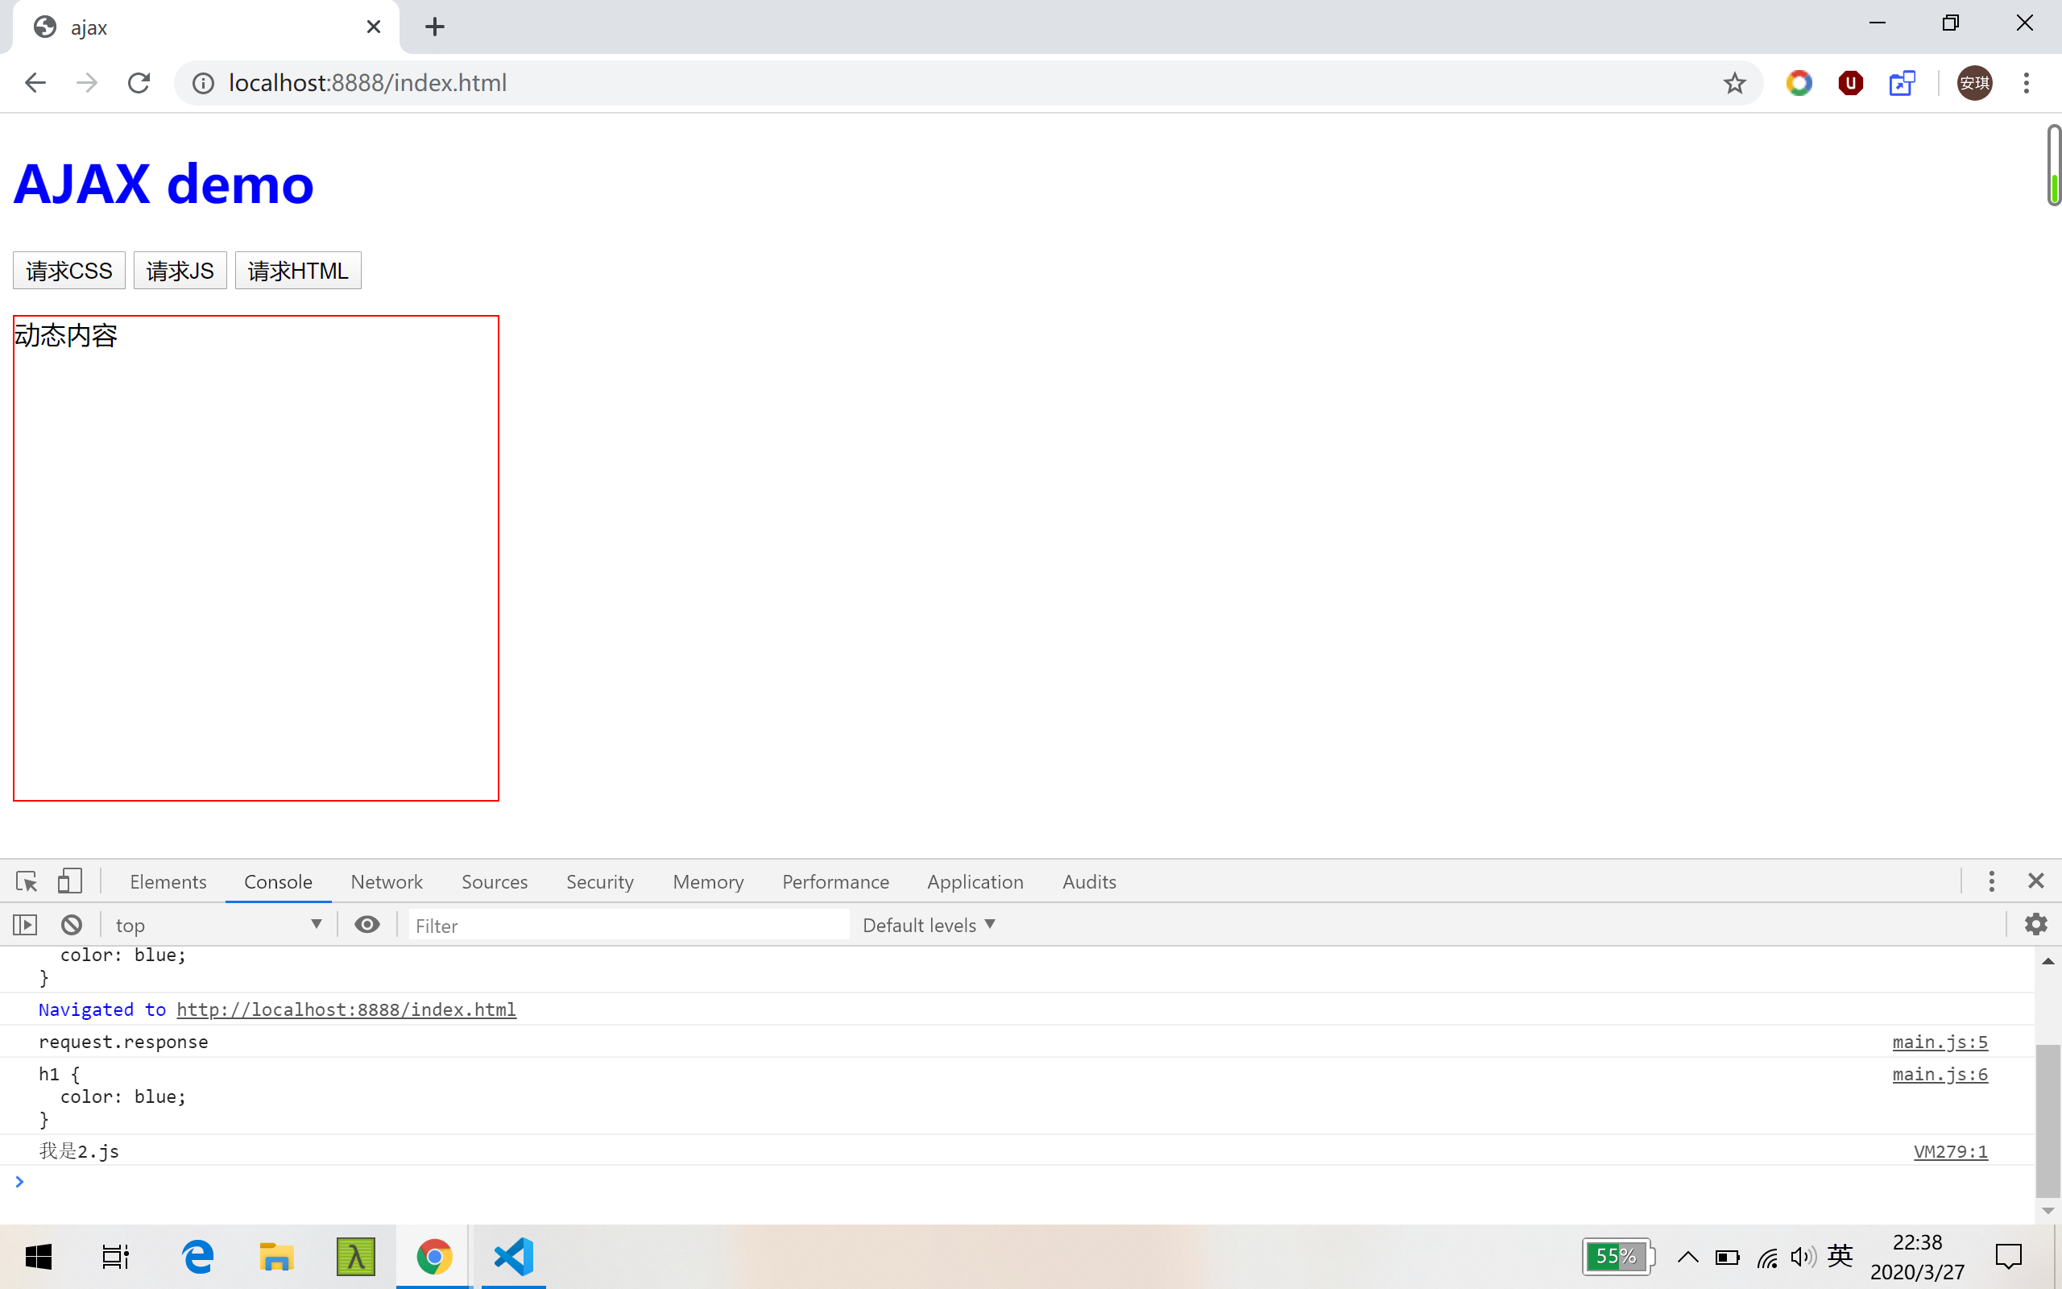
Task: Expand hidden system tray icons chevron
Action: pos(1687,1257)
